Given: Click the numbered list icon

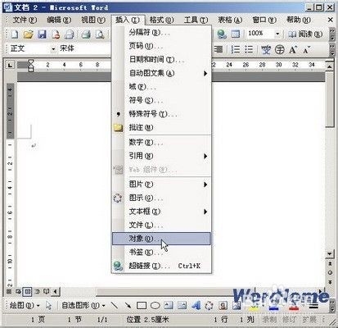Looking at the screenshot, I should pyautogui.click(x=235, y=49).
